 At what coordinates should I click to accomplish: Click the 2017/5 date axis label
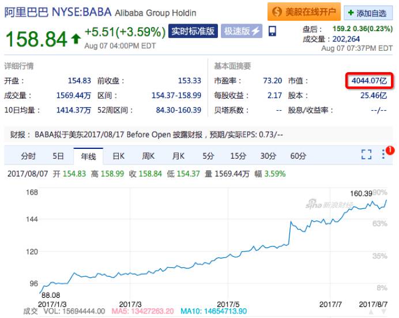[228, 304]
